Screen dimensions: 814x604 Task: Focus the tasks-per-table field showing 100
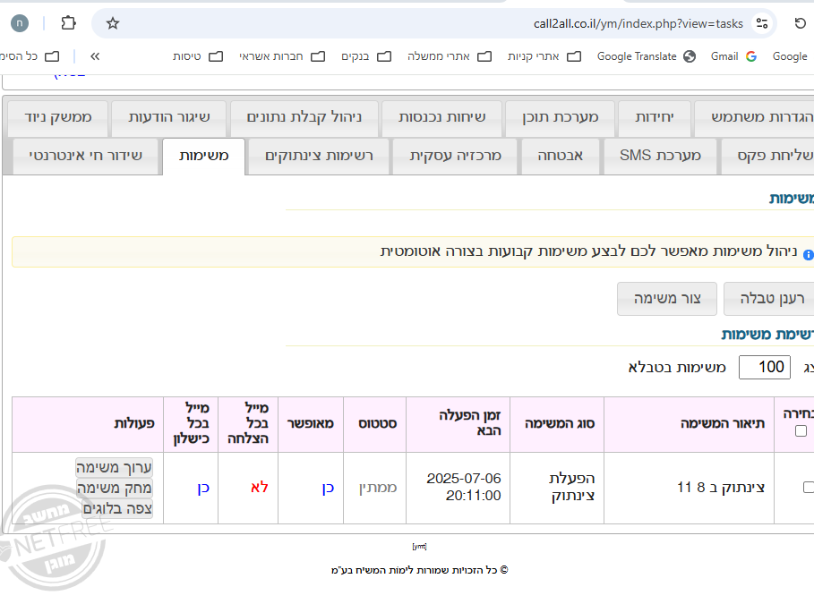coord(765,368)
